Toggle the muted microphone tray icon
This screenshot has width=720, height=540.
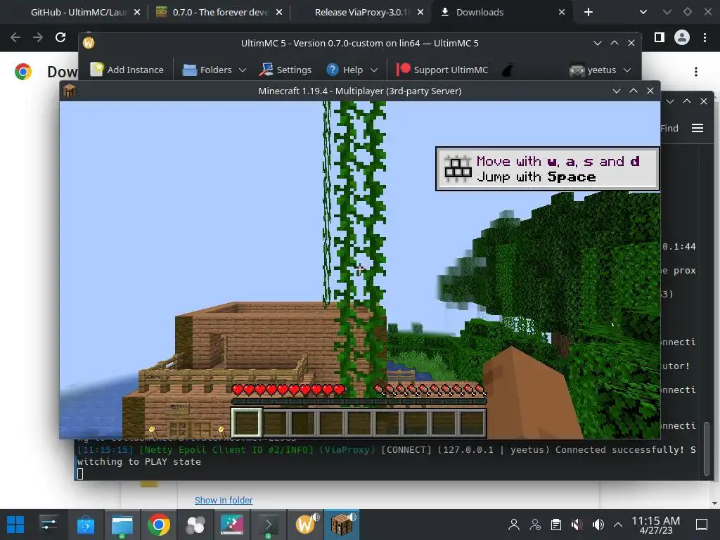point(577,525)
